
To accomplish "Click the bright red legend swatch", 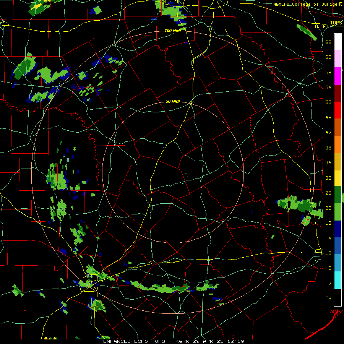I will (x=338, y=110).
